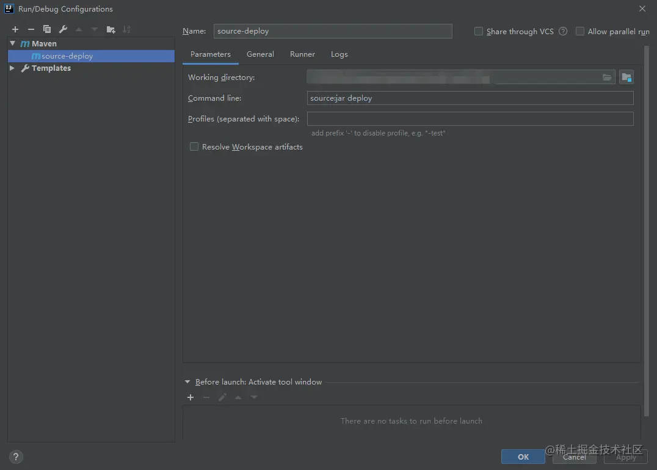Open edit templates wrench icon
657x470 pixels.
63,29
